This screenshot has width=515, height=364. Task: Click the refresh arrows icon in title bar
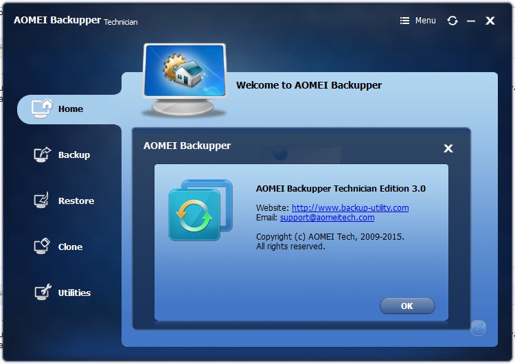pyautogui.click(x=452, y=21)
